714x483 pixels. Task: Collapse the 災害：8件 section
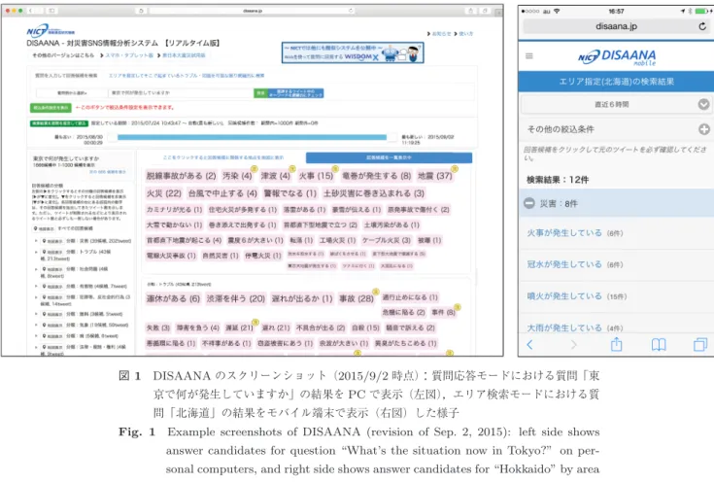(x=529, y=203)
